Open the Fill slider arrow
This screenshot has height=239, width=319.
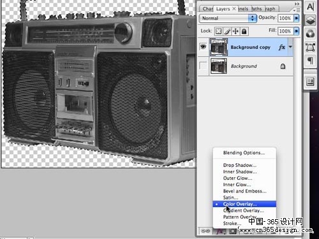(x=296, y=31)
